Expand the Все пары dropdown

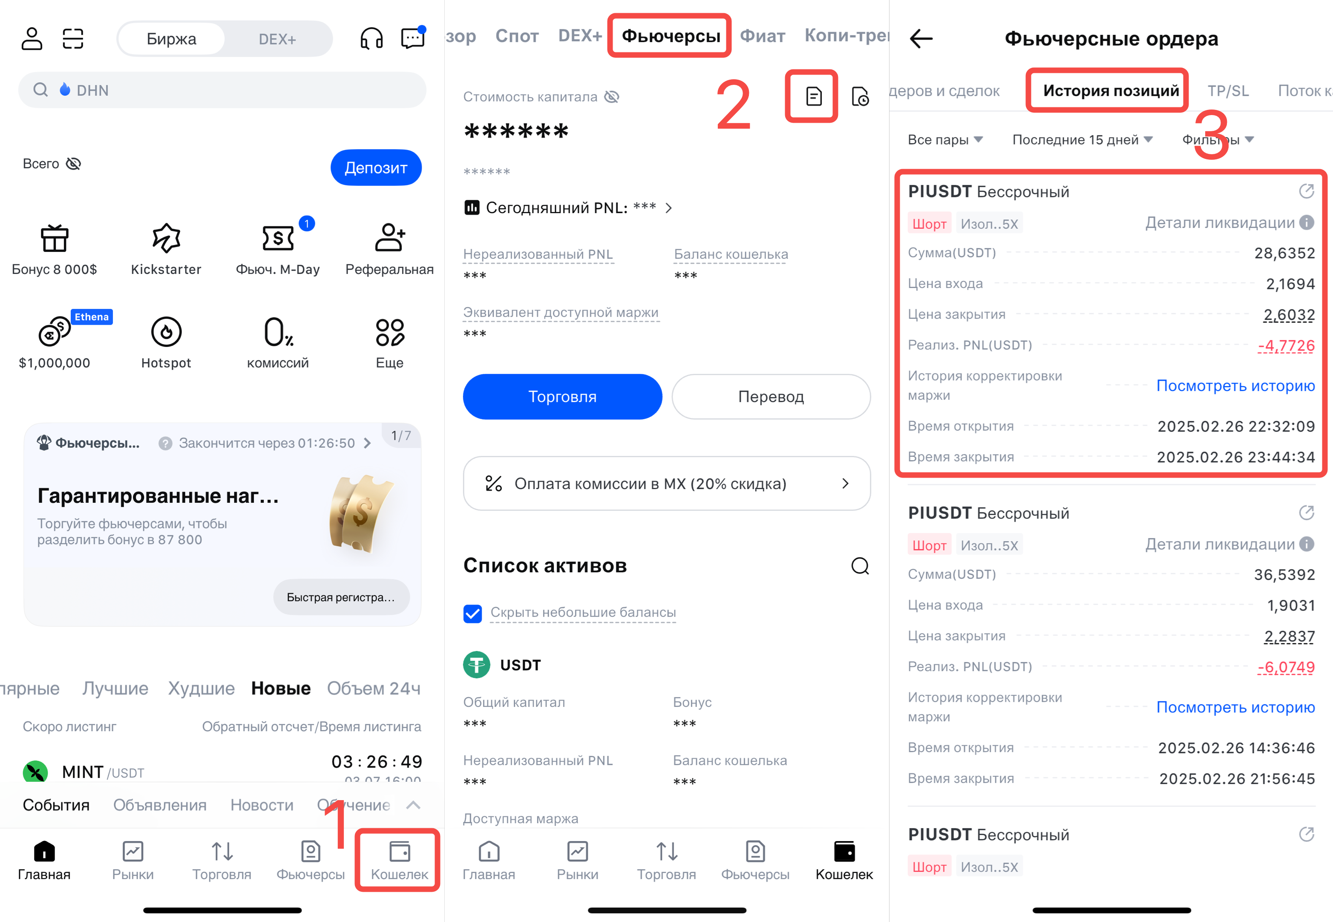click(945, 140)
